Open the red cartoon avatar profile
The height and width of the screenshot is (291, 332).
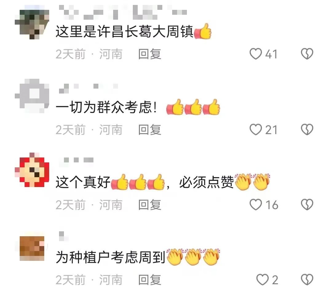tap(32, 170)
